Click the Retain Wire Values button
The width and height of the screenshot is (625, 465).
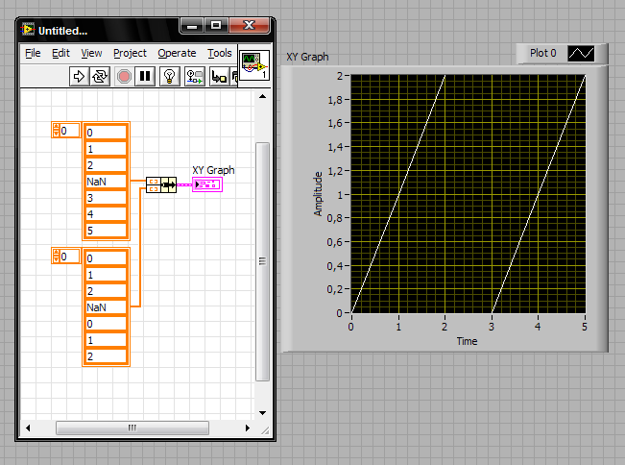(195, 76)
